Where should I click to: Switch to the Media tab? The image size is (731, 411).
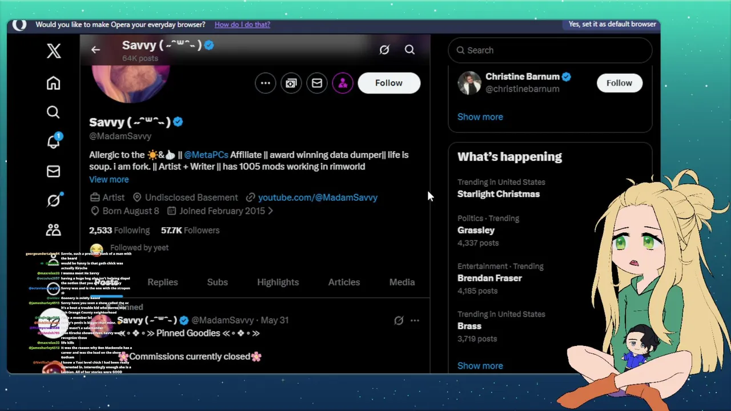click(x=402, y=282)
